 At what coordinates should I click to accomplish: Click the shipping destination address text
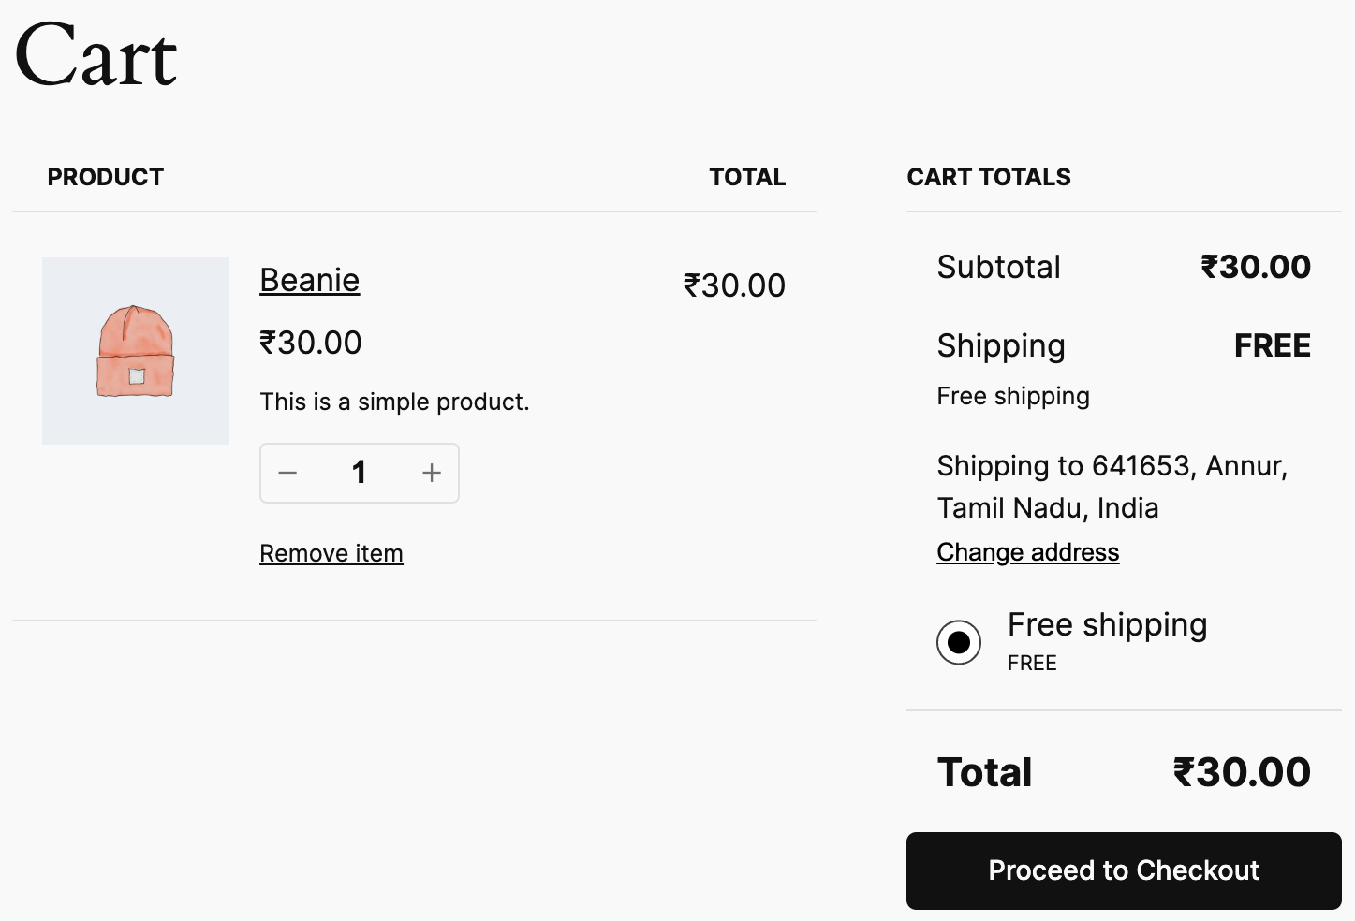1112,487
